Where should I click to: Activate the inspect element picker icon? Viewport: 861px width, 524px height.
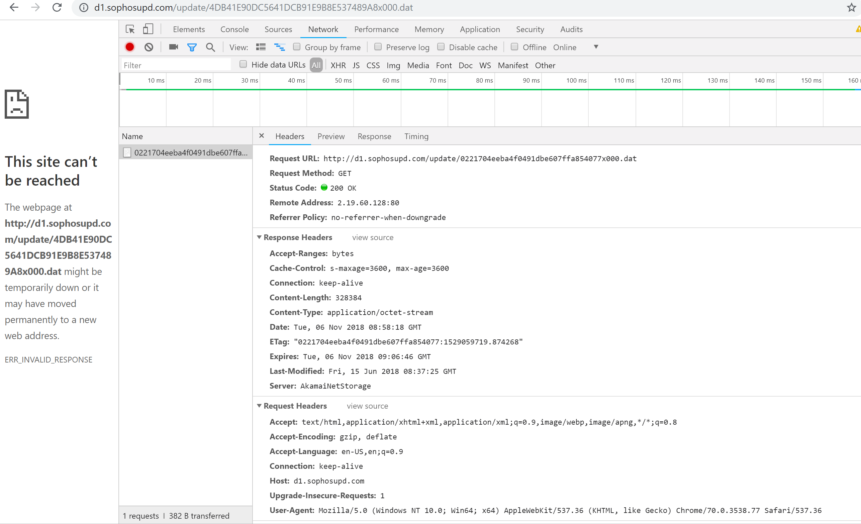[x=130, y=29]
